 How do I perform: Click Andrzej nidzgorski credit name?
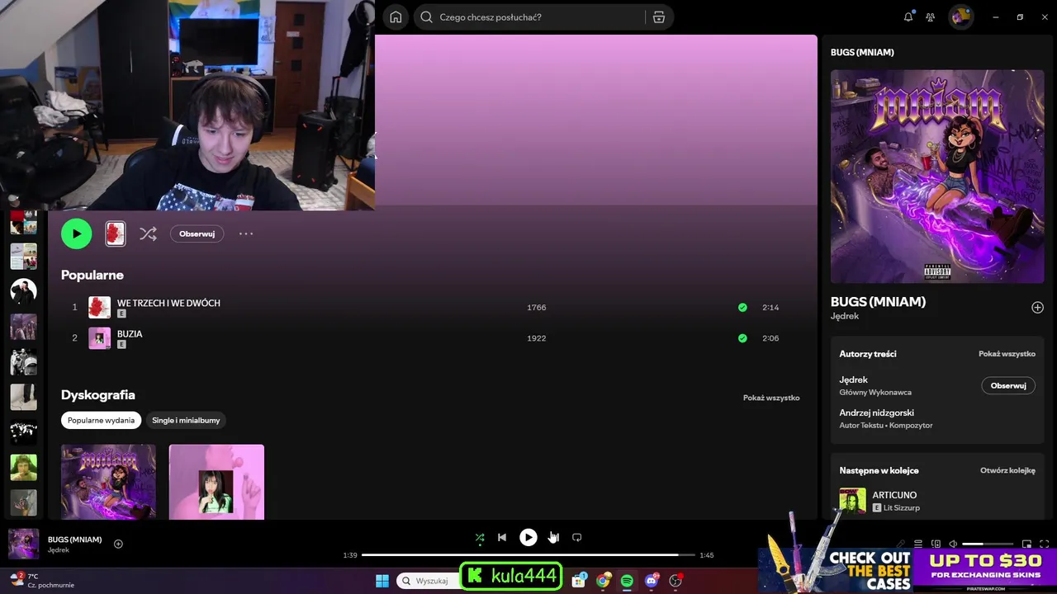coord(877,412)
